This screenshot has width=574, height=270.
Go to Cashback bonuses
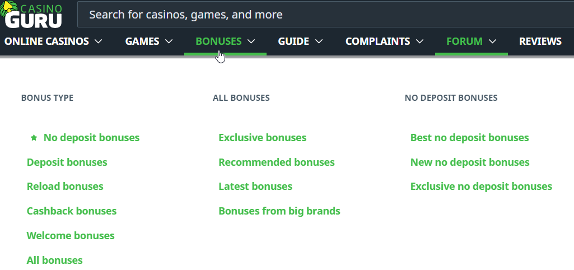click(x=72, y=211)
